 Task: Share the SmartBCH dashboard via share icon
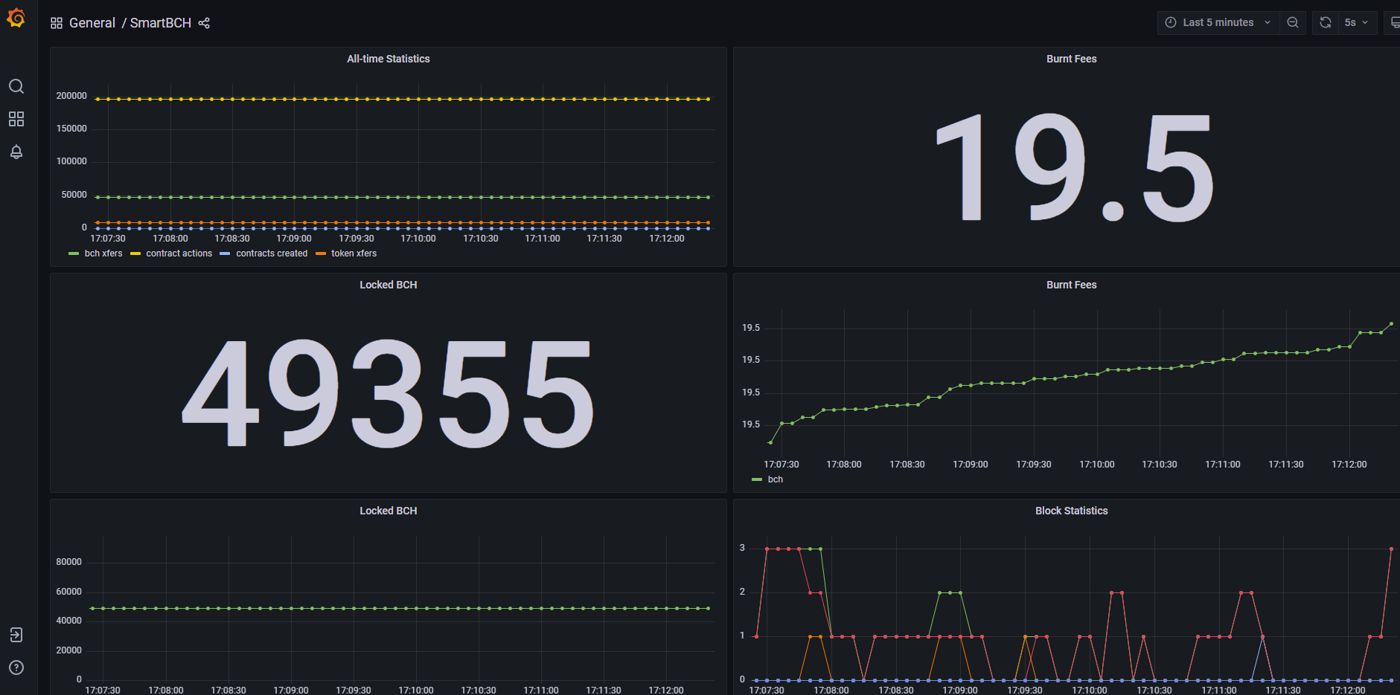pos(204,23)
